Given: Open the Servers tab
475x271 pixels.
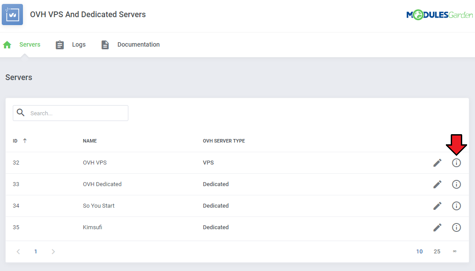Looking at the screenshot, I should click(x=30, y=44).
